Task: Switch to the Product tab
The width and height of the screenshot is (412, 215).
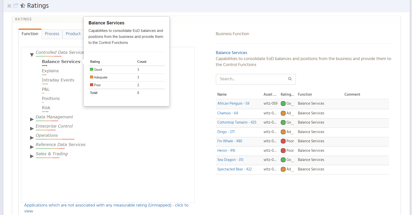Action: tap(73, 34)
